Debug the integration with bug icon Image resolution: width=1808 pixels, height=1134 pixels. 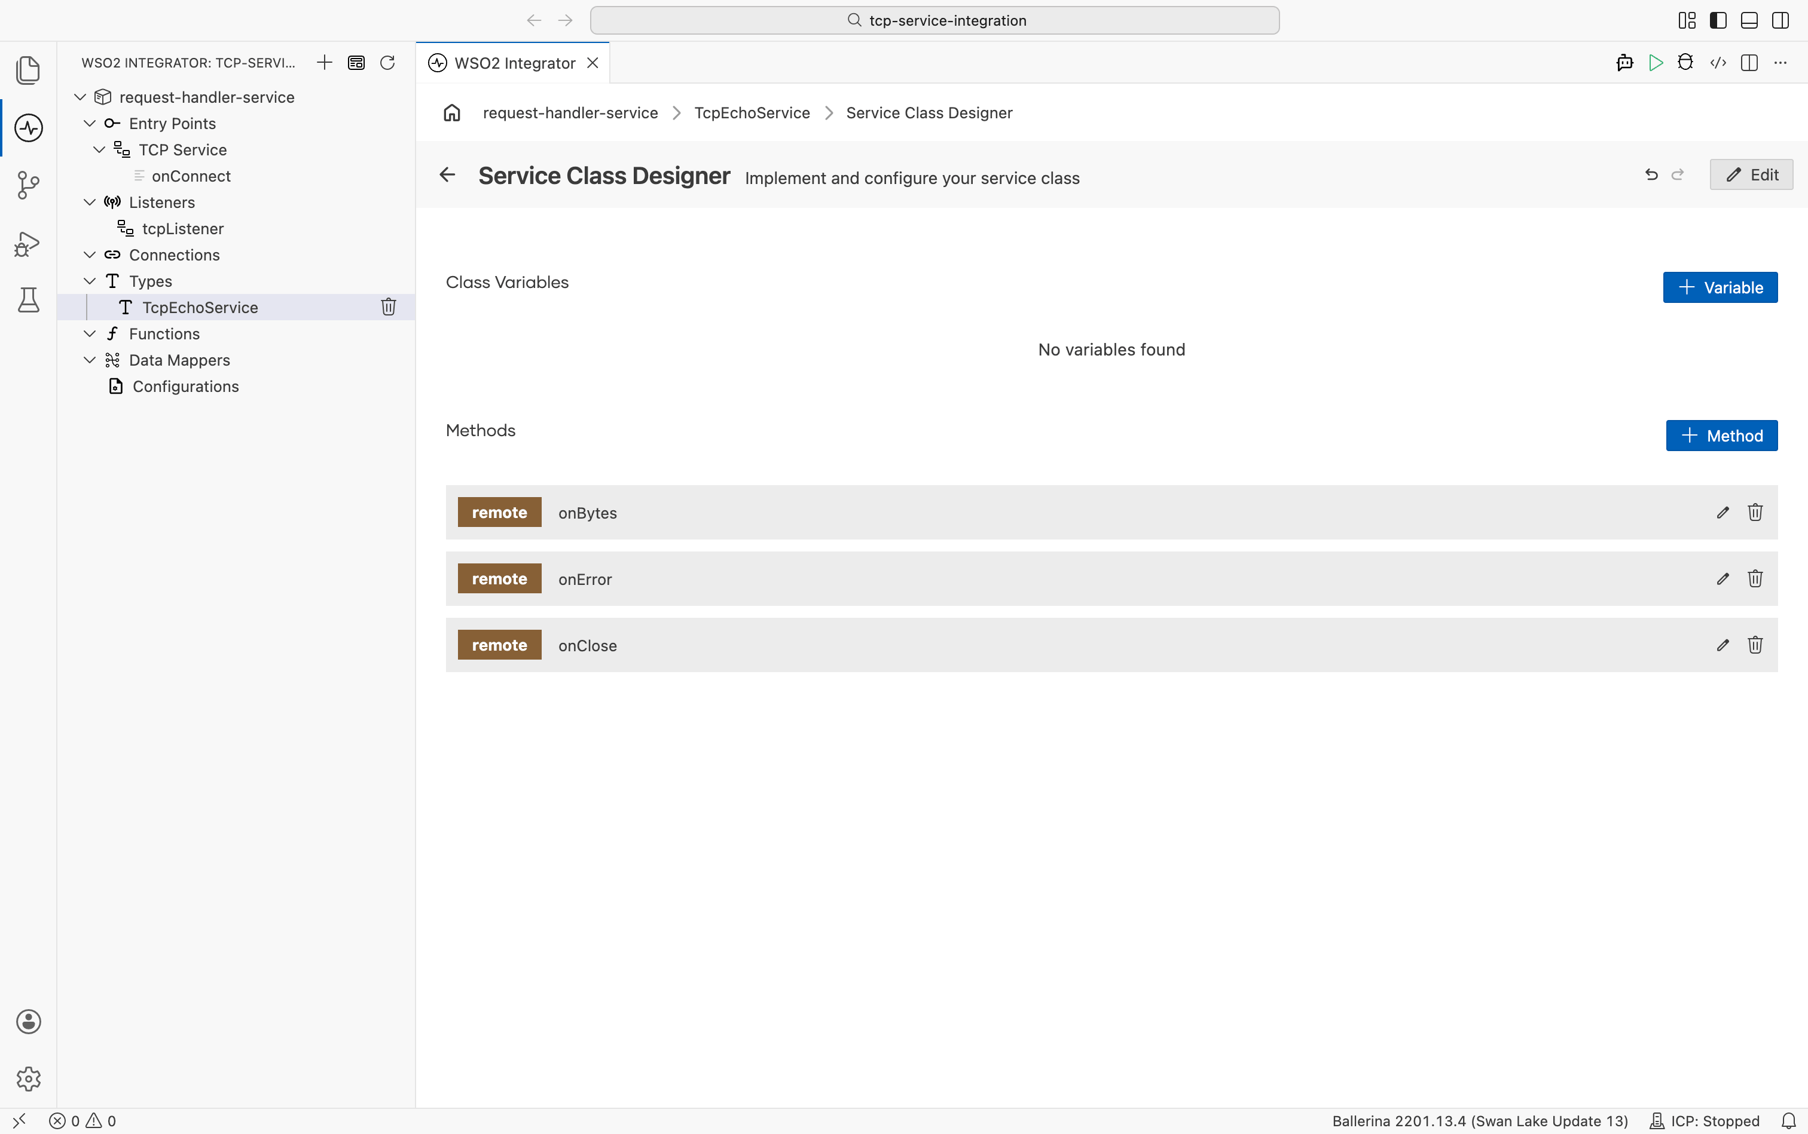point(1687,62)
